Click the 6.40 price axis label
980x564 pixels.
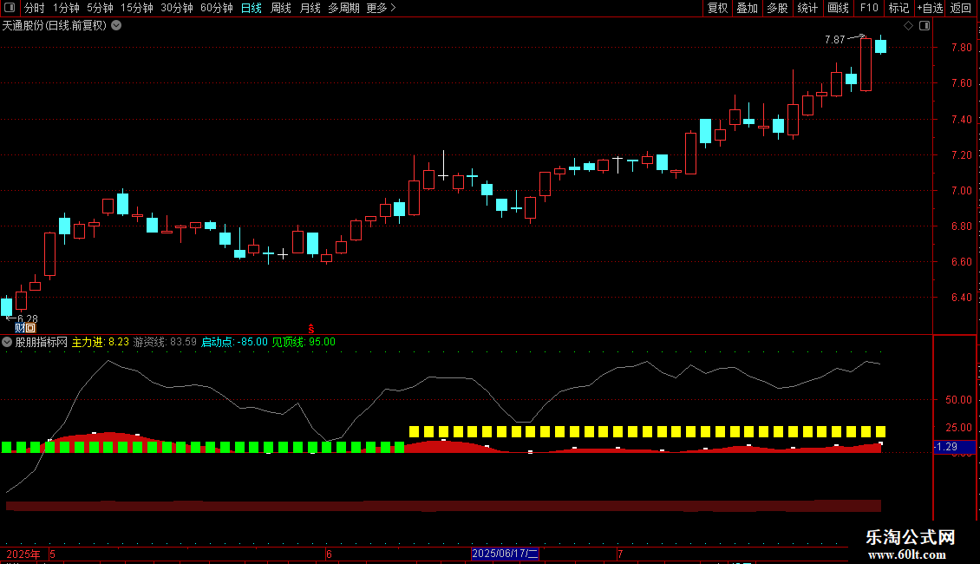pos(961,298)
